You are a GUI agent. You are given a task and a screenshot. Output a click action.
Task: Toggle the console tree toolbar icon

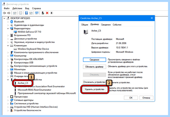tap(15, 13)
